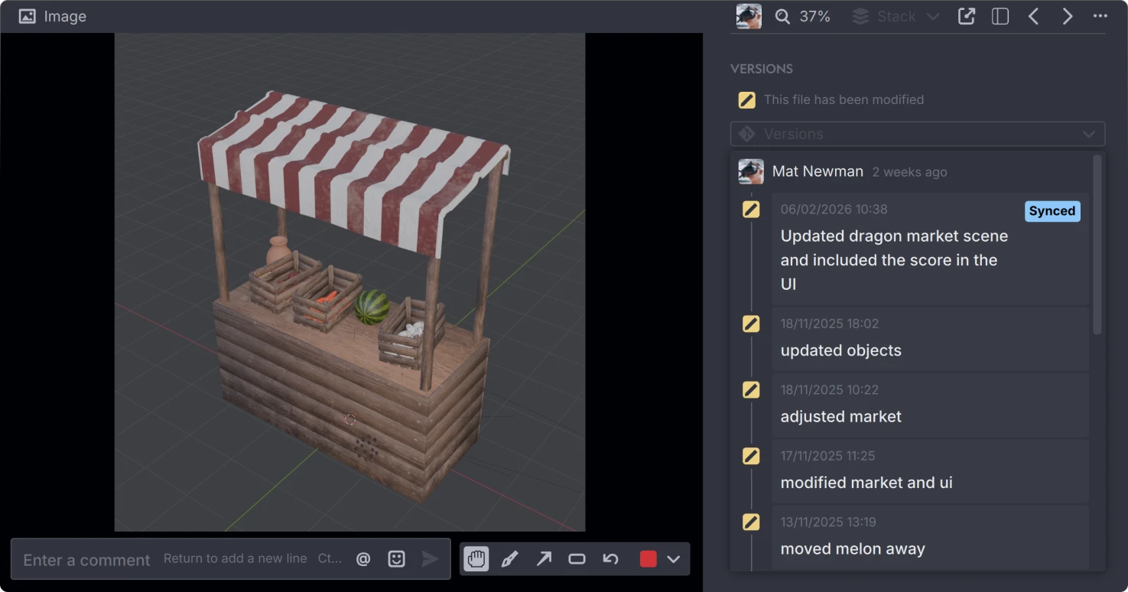The height and width of the screenshot is (592, 1128).
Task: Select the rectangle annotation tool
Action: 577,558
